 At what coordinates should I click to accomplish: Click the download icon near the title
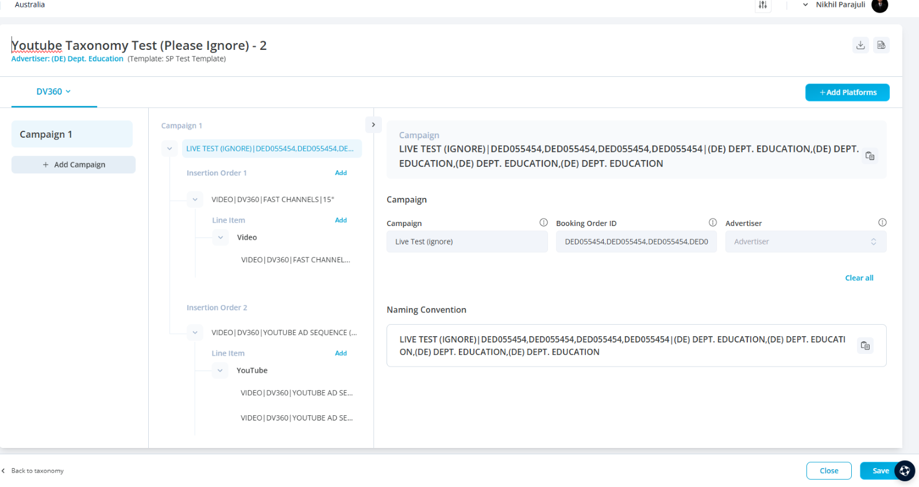[x=860, y=45]
